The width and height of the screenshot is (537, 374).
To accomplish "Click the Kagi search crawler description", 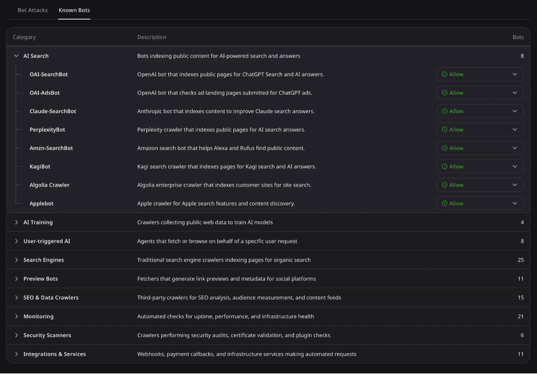I will (227, 167).
